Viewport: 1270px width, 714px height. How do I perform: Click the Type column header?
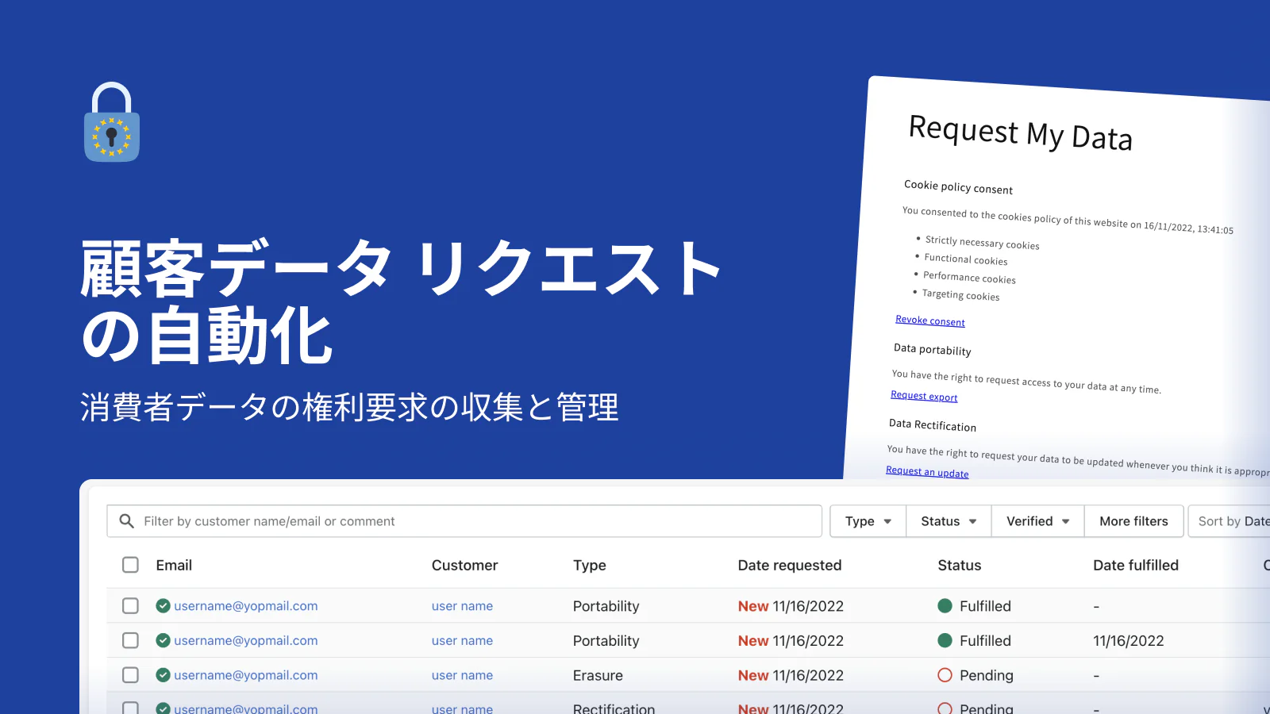590,565
